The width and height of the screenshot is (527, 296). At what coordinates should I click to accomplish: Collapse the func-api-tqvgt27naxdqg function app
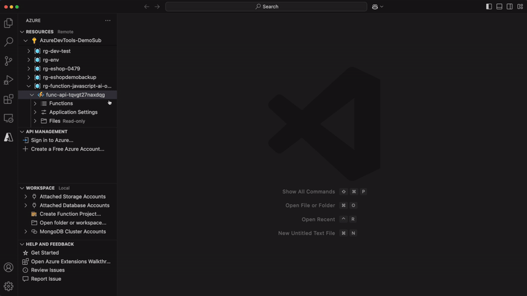32,95
